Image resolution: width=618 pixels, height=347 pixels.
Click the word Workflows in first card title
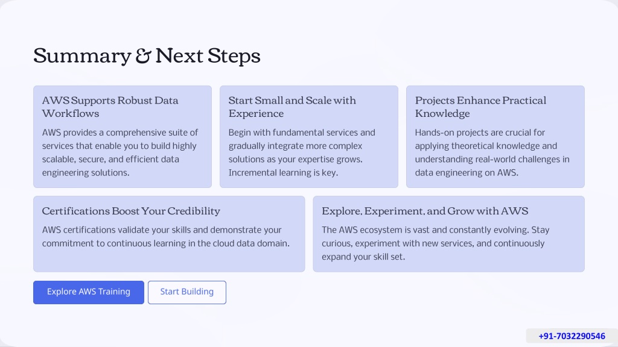click(71, 113)
